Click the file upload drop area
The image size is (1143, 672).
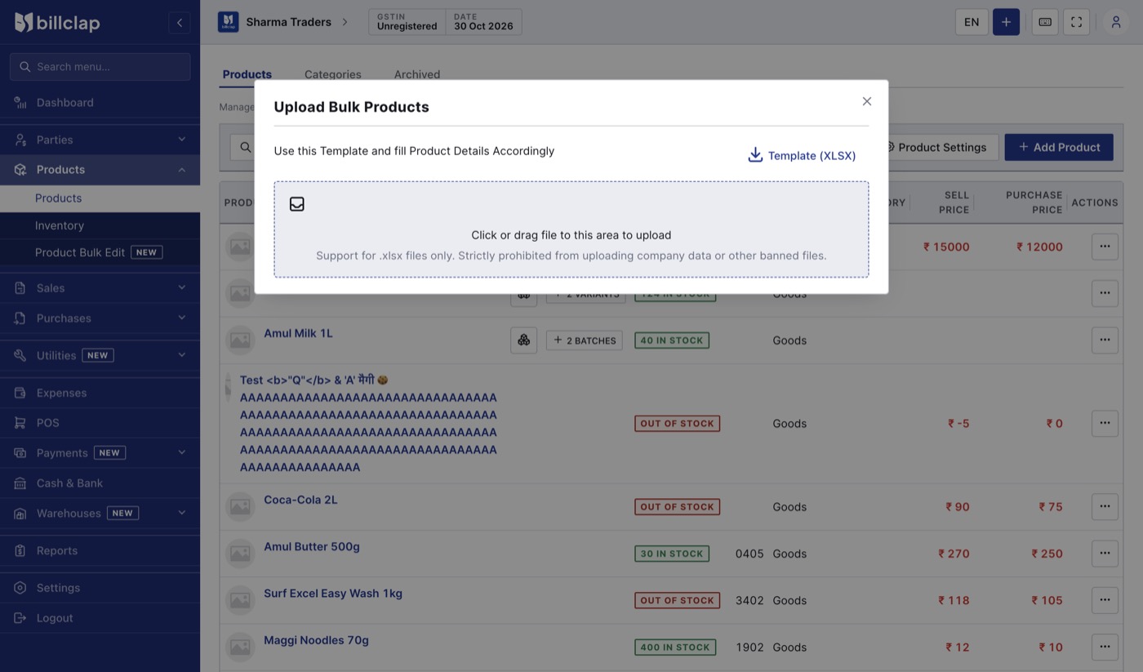click(571, 229)
